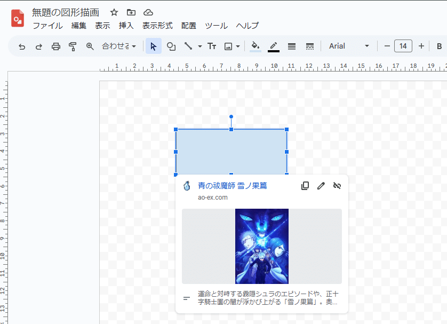Viewport: 447px width, 324px height.
Task: Remove the link from the shape
Action: click(x=337, y=186)
